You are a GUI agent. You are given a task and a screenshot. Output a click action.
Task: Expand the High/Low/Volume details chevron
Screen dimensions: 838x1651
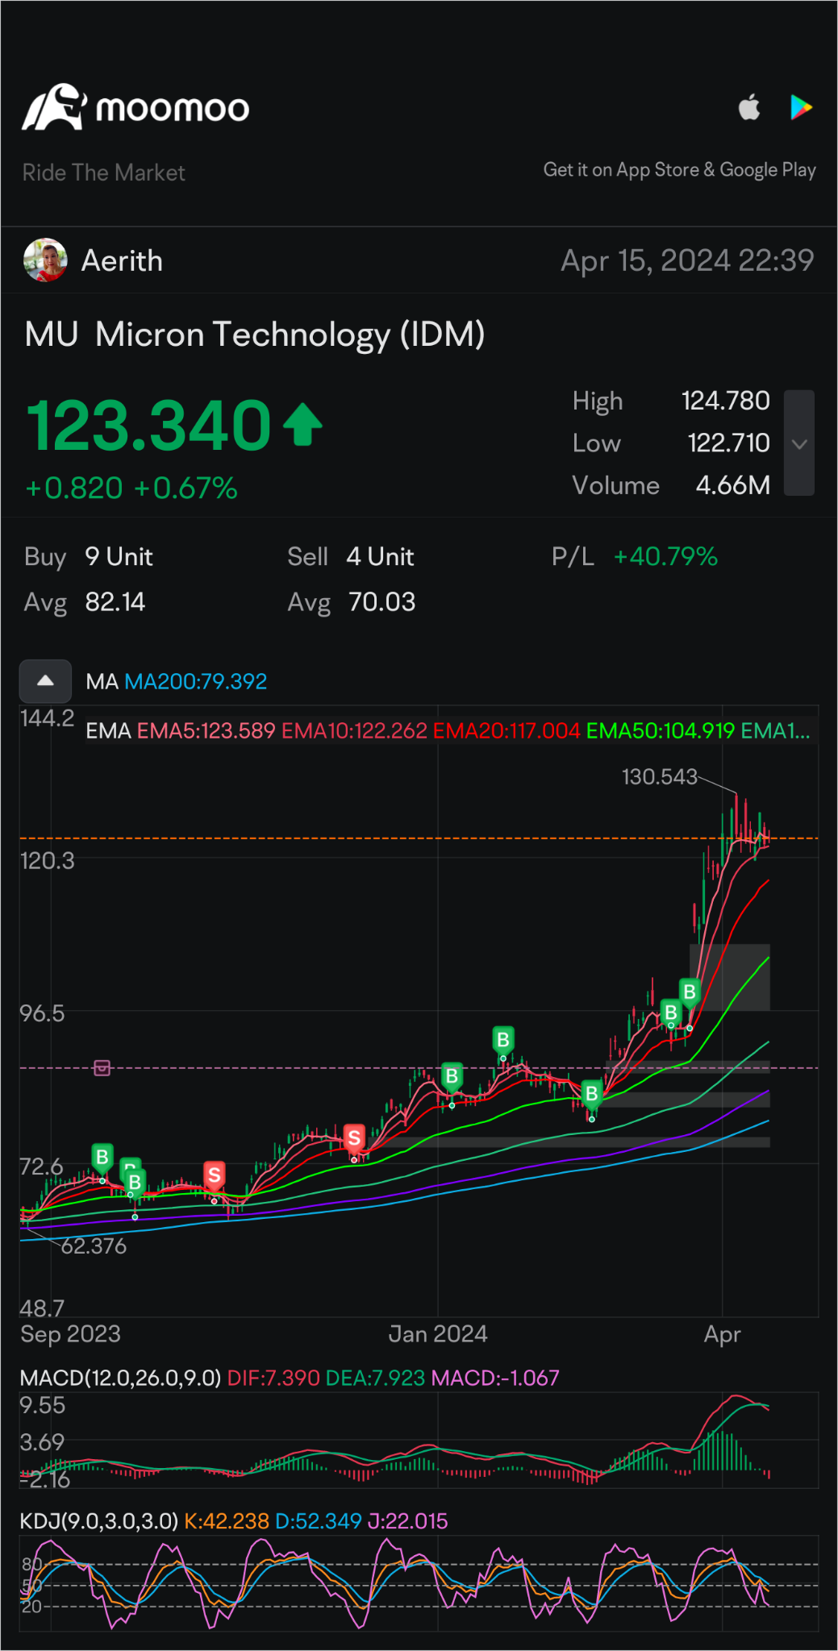click(799, 443)
